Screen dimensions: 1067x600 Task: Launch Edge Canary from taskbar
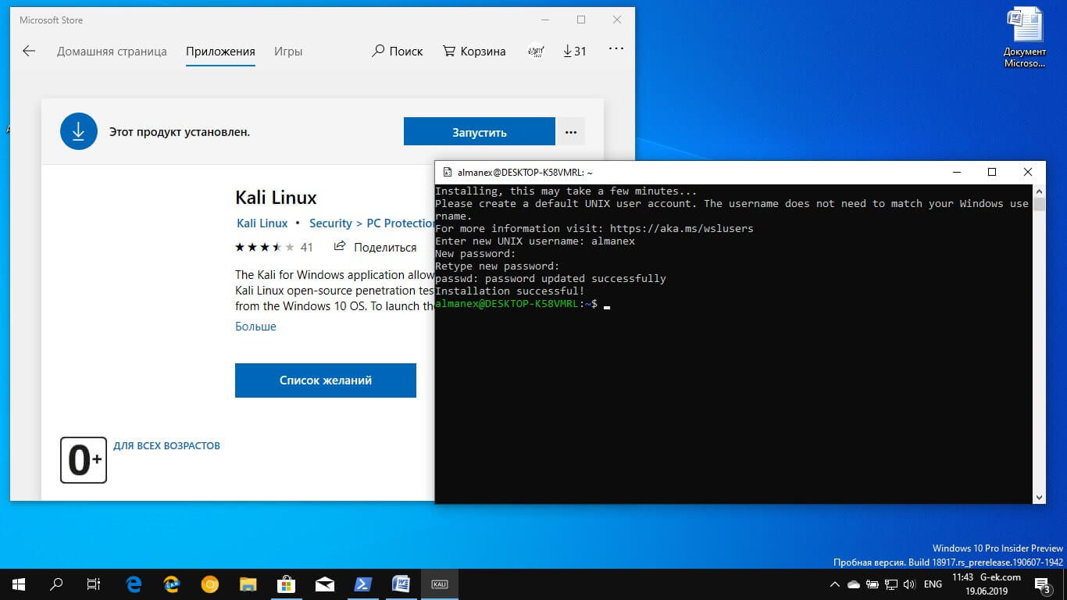172,584
